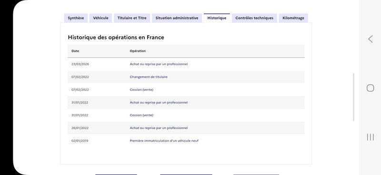Viewport: 381px width, 175px height.
Task: Click Cession (vente) dated 31/01/2022
Action: [141, 115]
